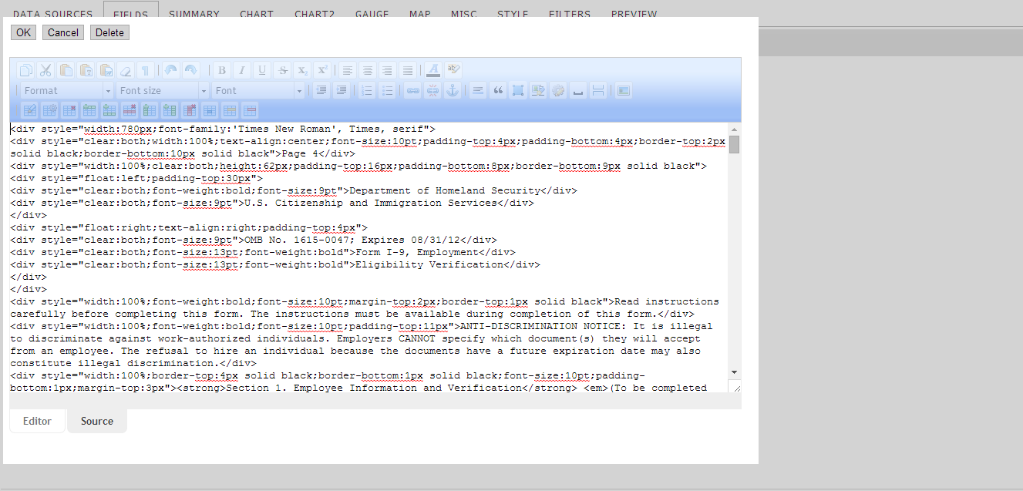Open the CHART2 tab
Viewport: 1023px width, 491px height.
(315, 14)
